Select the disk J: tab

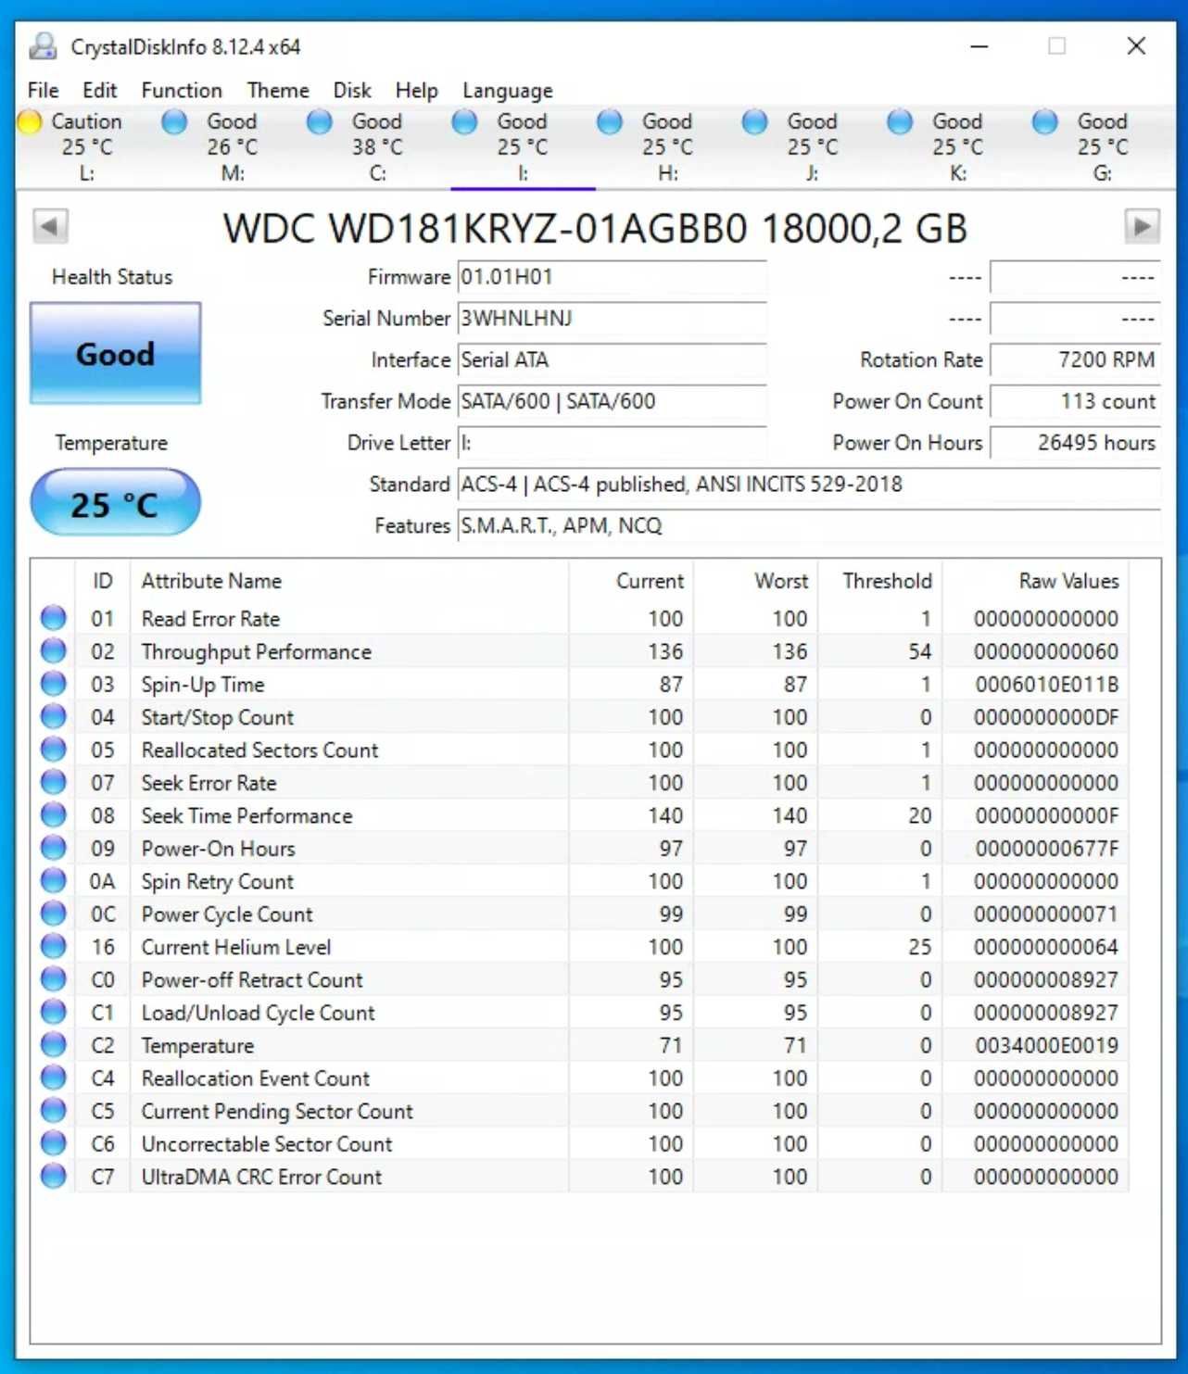point(813,146)
